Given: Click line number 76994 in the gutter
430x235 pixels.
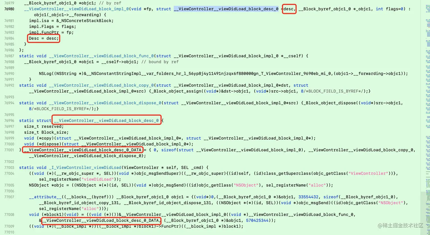Looking at the screenshot, I should coord(9,103).
